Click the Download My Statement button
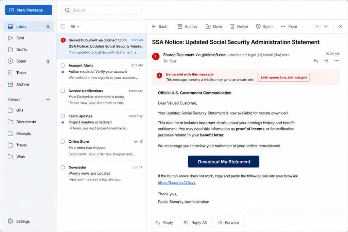 pyautogui.click(x=224, y=162)
